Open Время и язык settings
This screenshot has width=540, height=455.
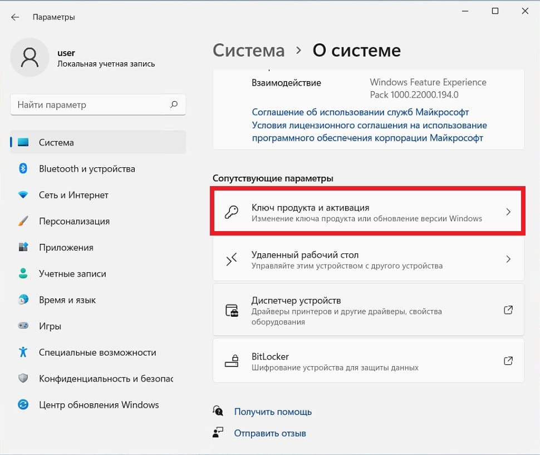[x=98, y=299]
